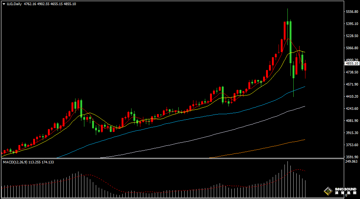Click the 0 level on MACD scale
Viewport: 360px width, 199px height.
[x=346, y=195]
